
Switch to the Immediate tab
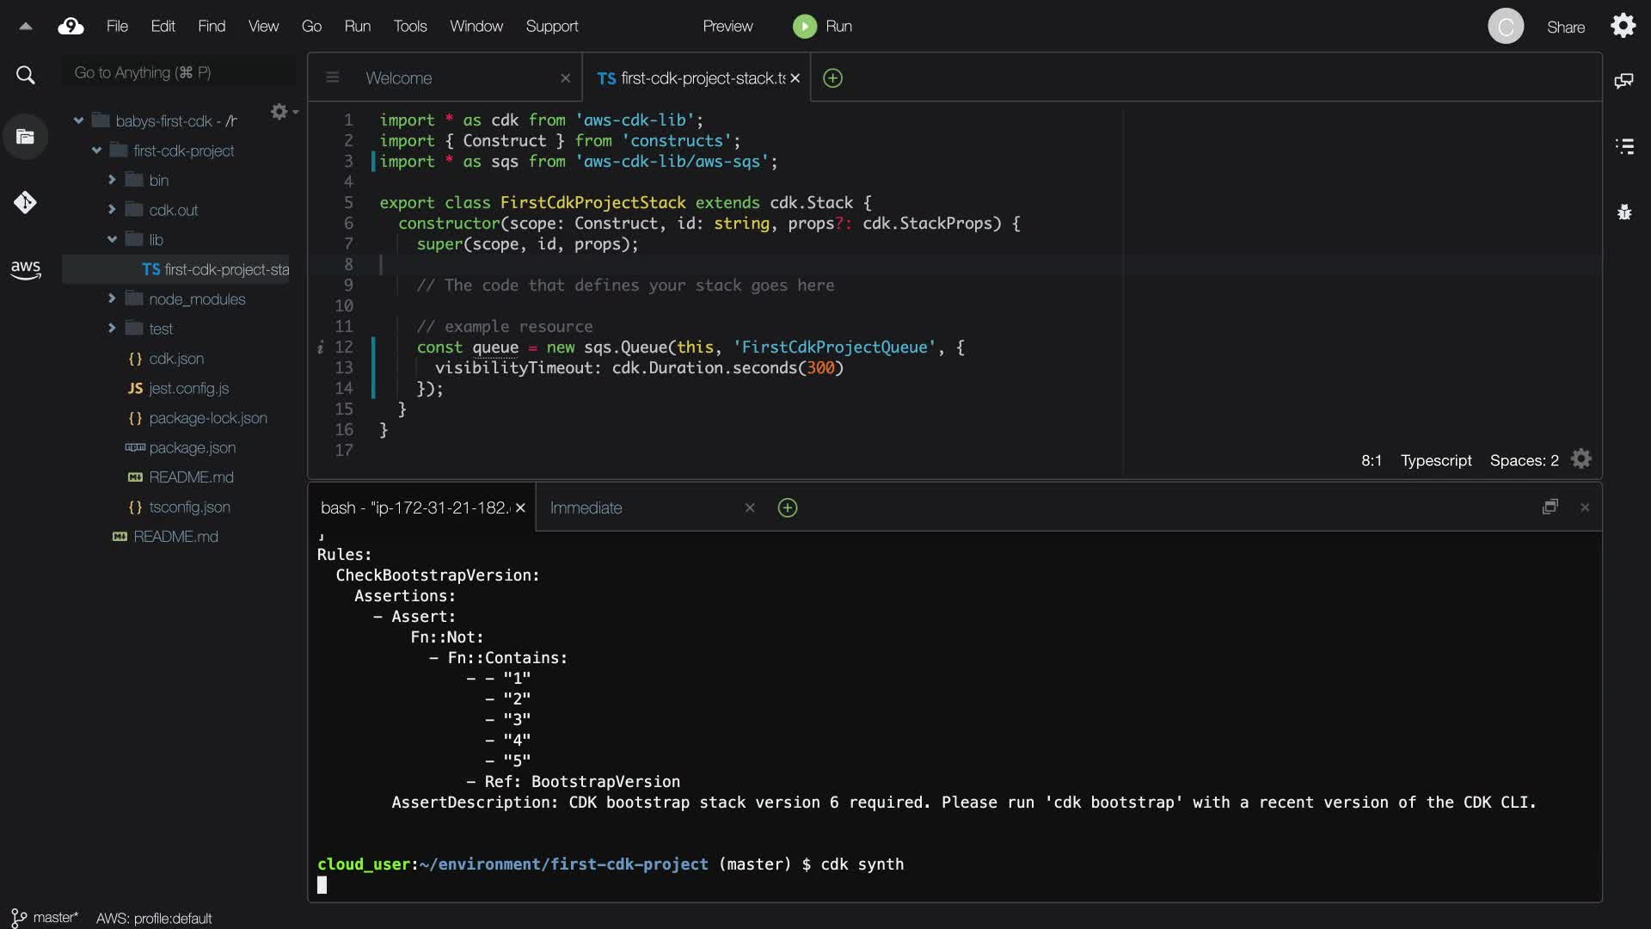click(x=586, y=508)
